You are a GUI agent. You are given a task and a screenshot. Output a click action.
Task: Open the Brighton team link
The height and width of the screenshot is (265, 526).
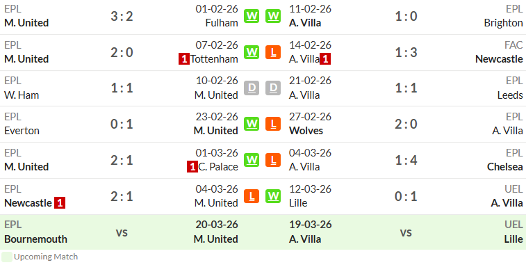click(x=504, y=23)
